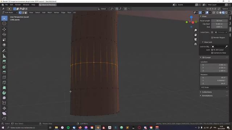232x130 pixels.
Task: Select the Shear tool
Action: click(x=4, y=113)
